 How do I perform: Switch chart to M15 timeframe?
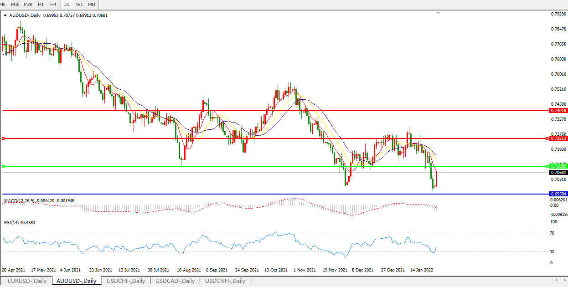coord(15,4)
